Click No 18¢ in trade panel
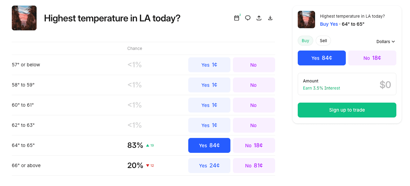 point(372,58)
